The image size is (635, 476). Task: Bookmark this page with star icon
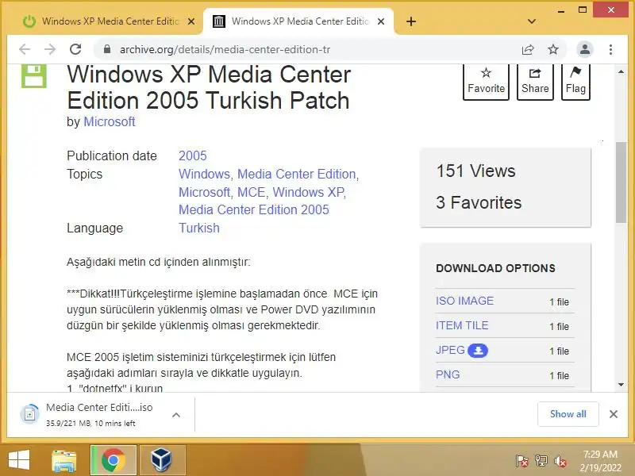[553, 49]
